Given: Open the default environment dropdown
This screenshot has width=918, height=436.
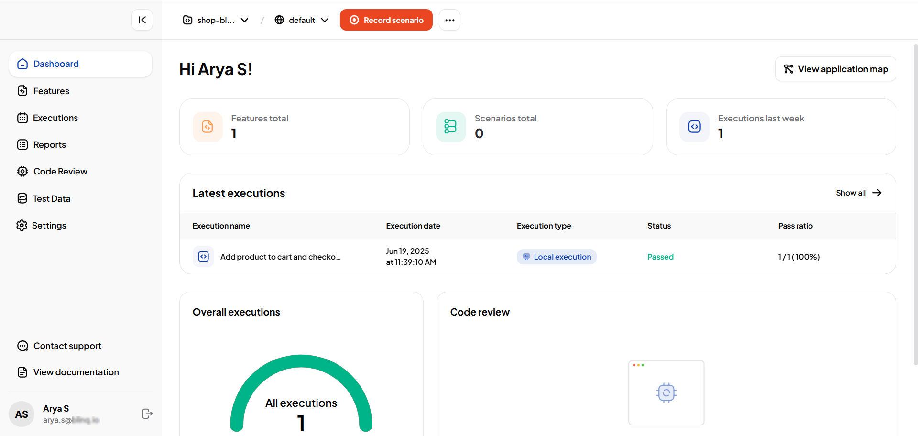Looking at the screenshot, I should (302, 20).
